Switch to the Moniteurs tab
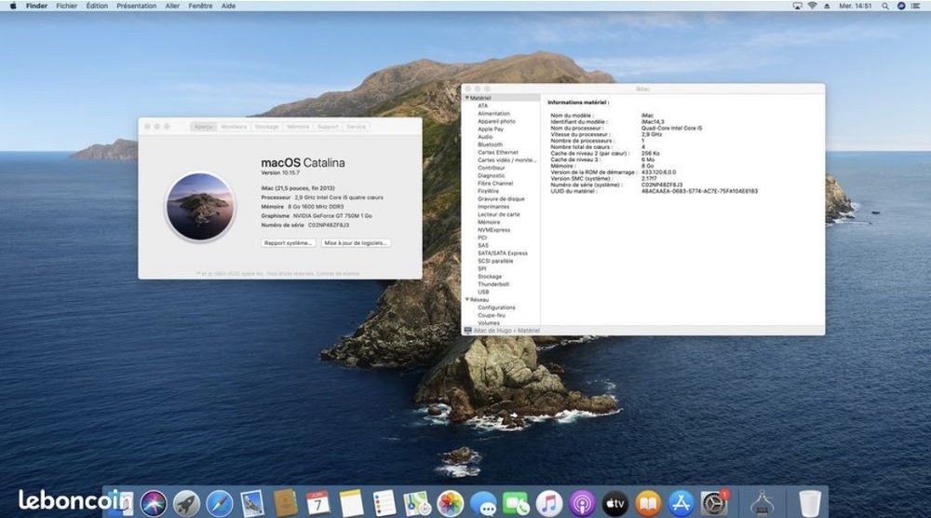Viewport: 931px width, 518px height. (x=234, y=127)
